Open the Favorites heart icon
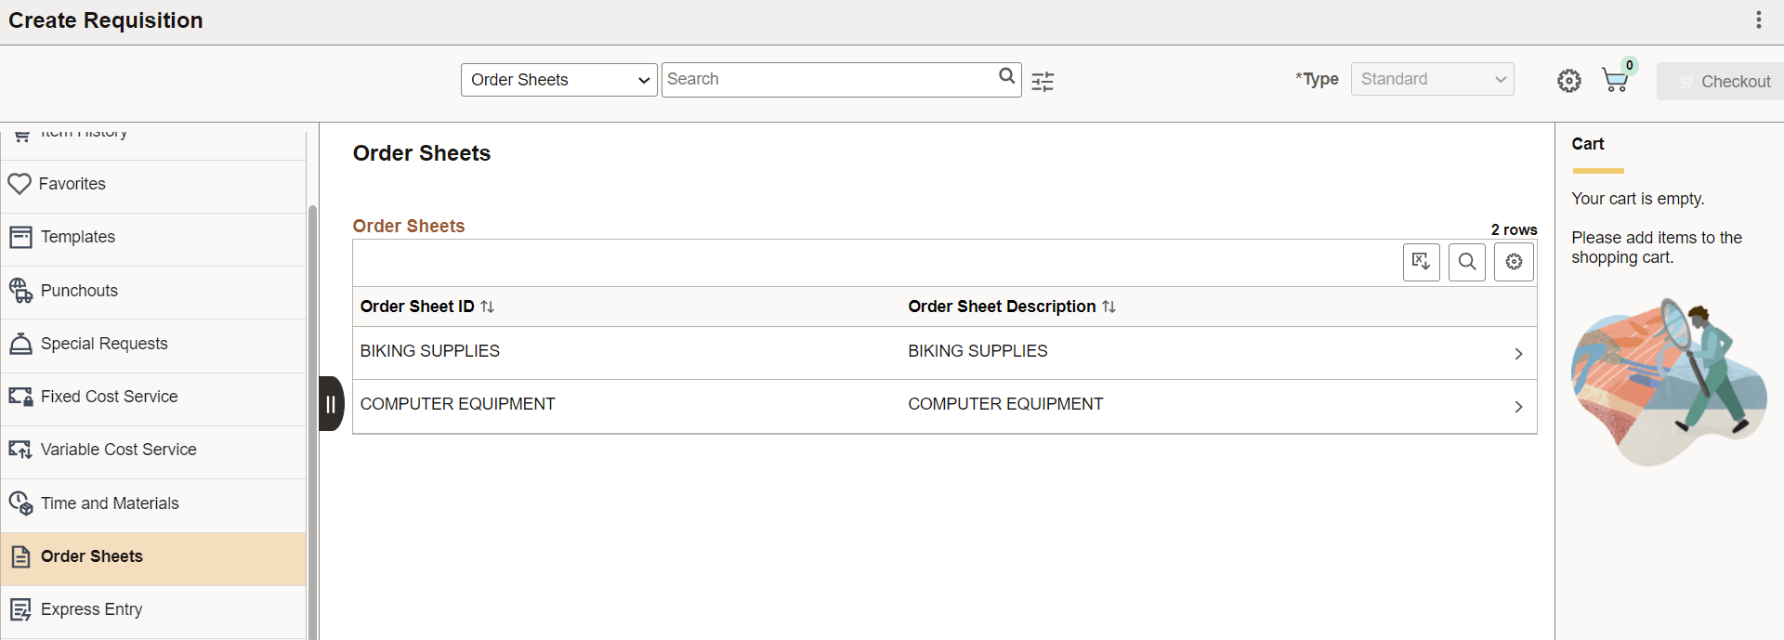The image size is (1784, 640). tap(20, 184)
